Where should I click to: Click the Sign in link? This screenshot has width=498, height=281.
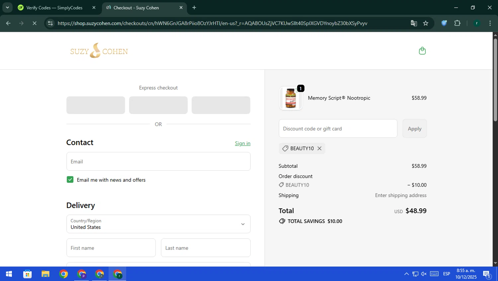[x=243, y=143]
